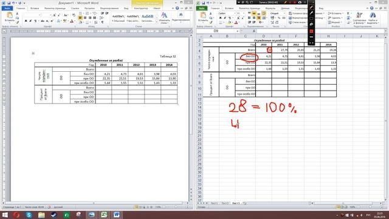Open File Explorer folder on taskbar

point(41,215)
